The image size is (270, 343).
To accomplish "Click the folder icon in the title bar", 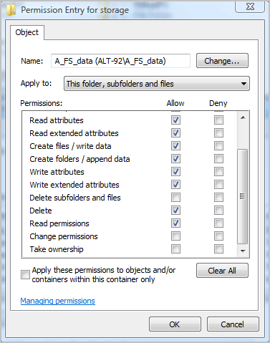I will pos(11,10).
